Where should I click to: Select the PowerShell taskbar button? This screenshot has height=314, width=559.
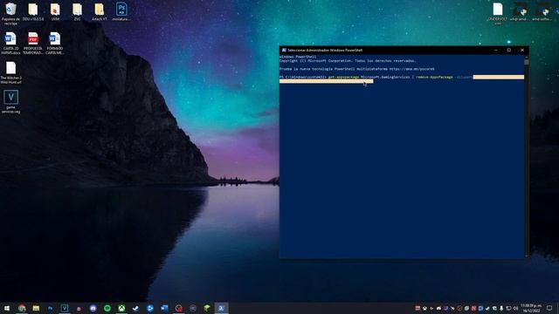pyautogui.click(x=221, y=308)
